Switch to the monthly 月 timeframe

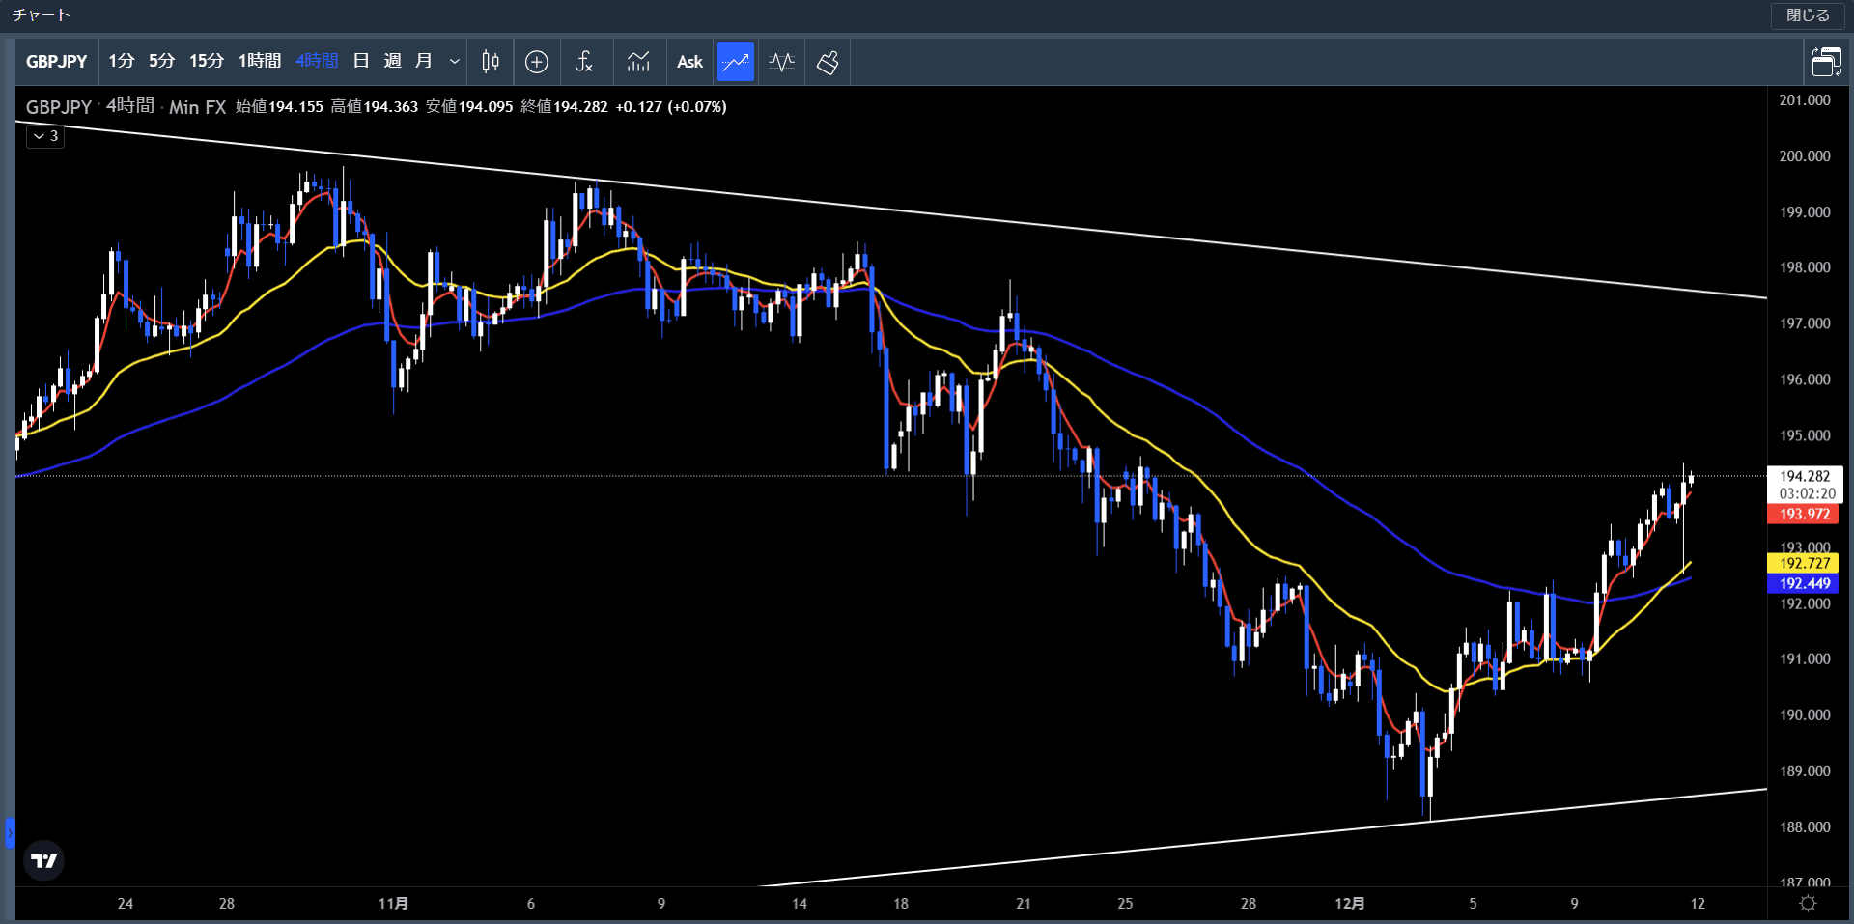click(423, 62)
